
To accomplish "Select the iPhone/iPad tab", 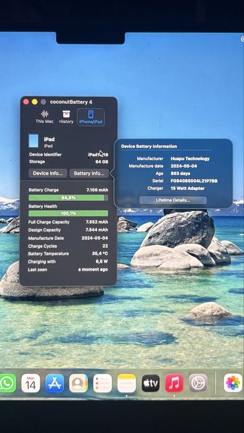I will coord(91,117).
